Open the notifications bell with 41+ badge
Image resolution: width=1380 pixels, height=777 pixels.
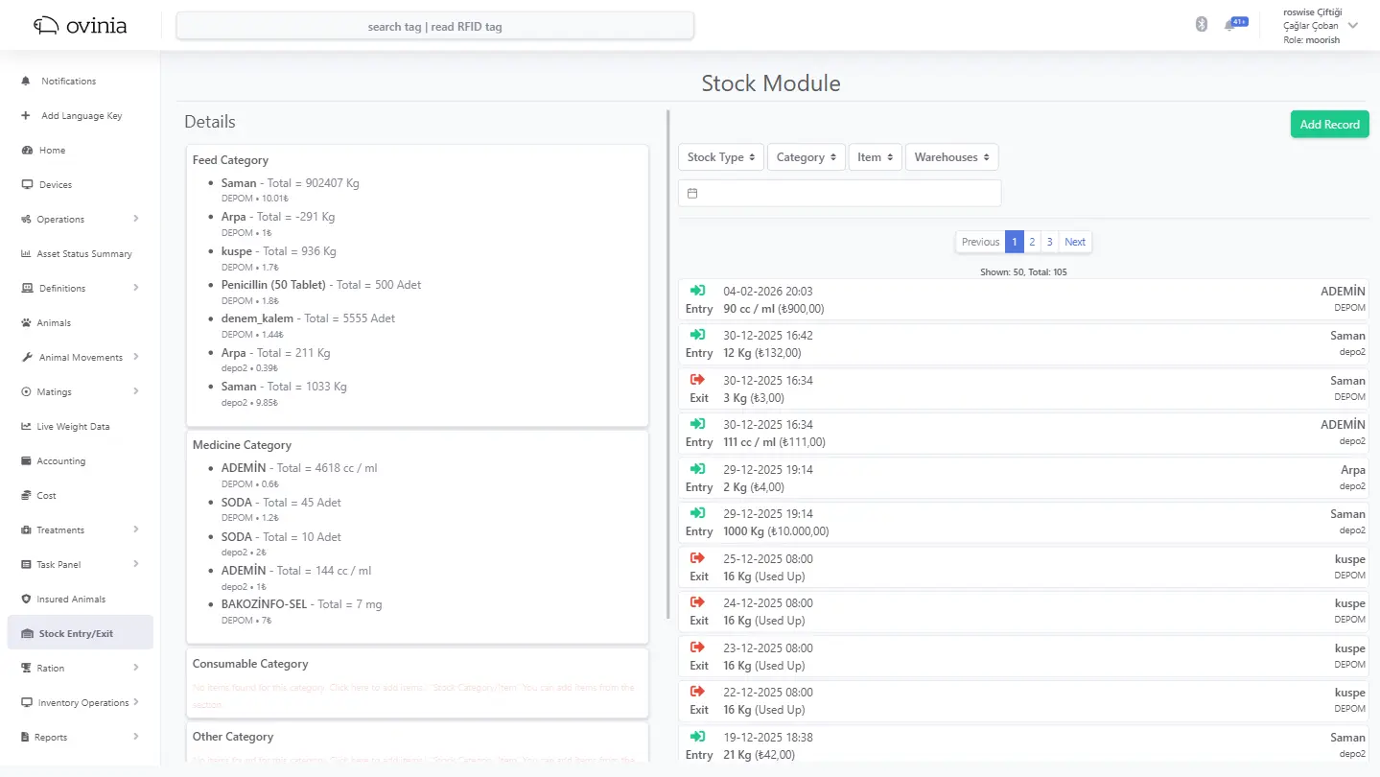(x=1230, y=25)
